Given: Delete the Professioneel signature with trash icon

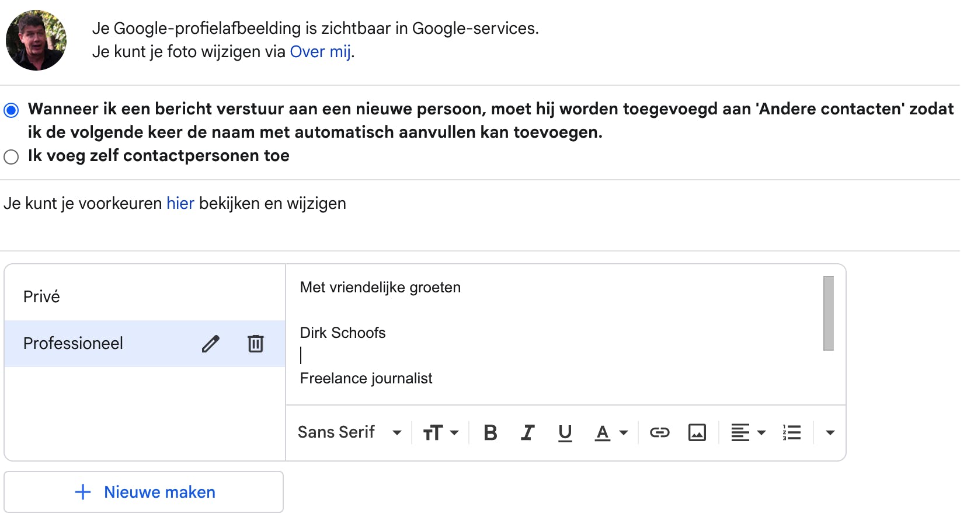Looking at the screenshot, I should click(x=255, y=344).
